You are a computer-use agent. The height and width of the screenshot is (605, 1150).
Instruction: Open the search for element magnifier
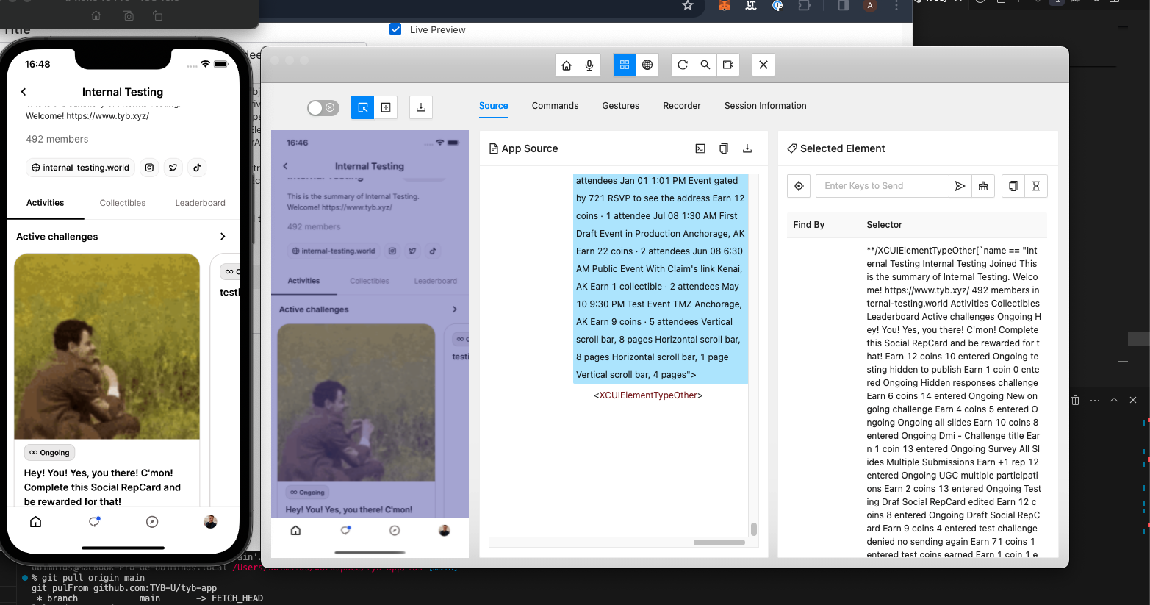pos(705,65)
